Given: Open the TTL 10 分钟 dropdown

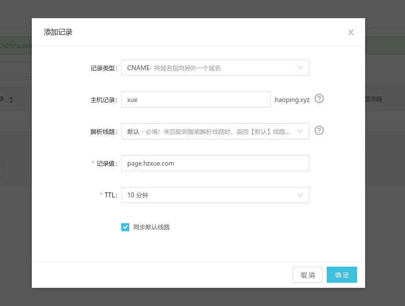Looking at the screenshot, I should 215,195.
